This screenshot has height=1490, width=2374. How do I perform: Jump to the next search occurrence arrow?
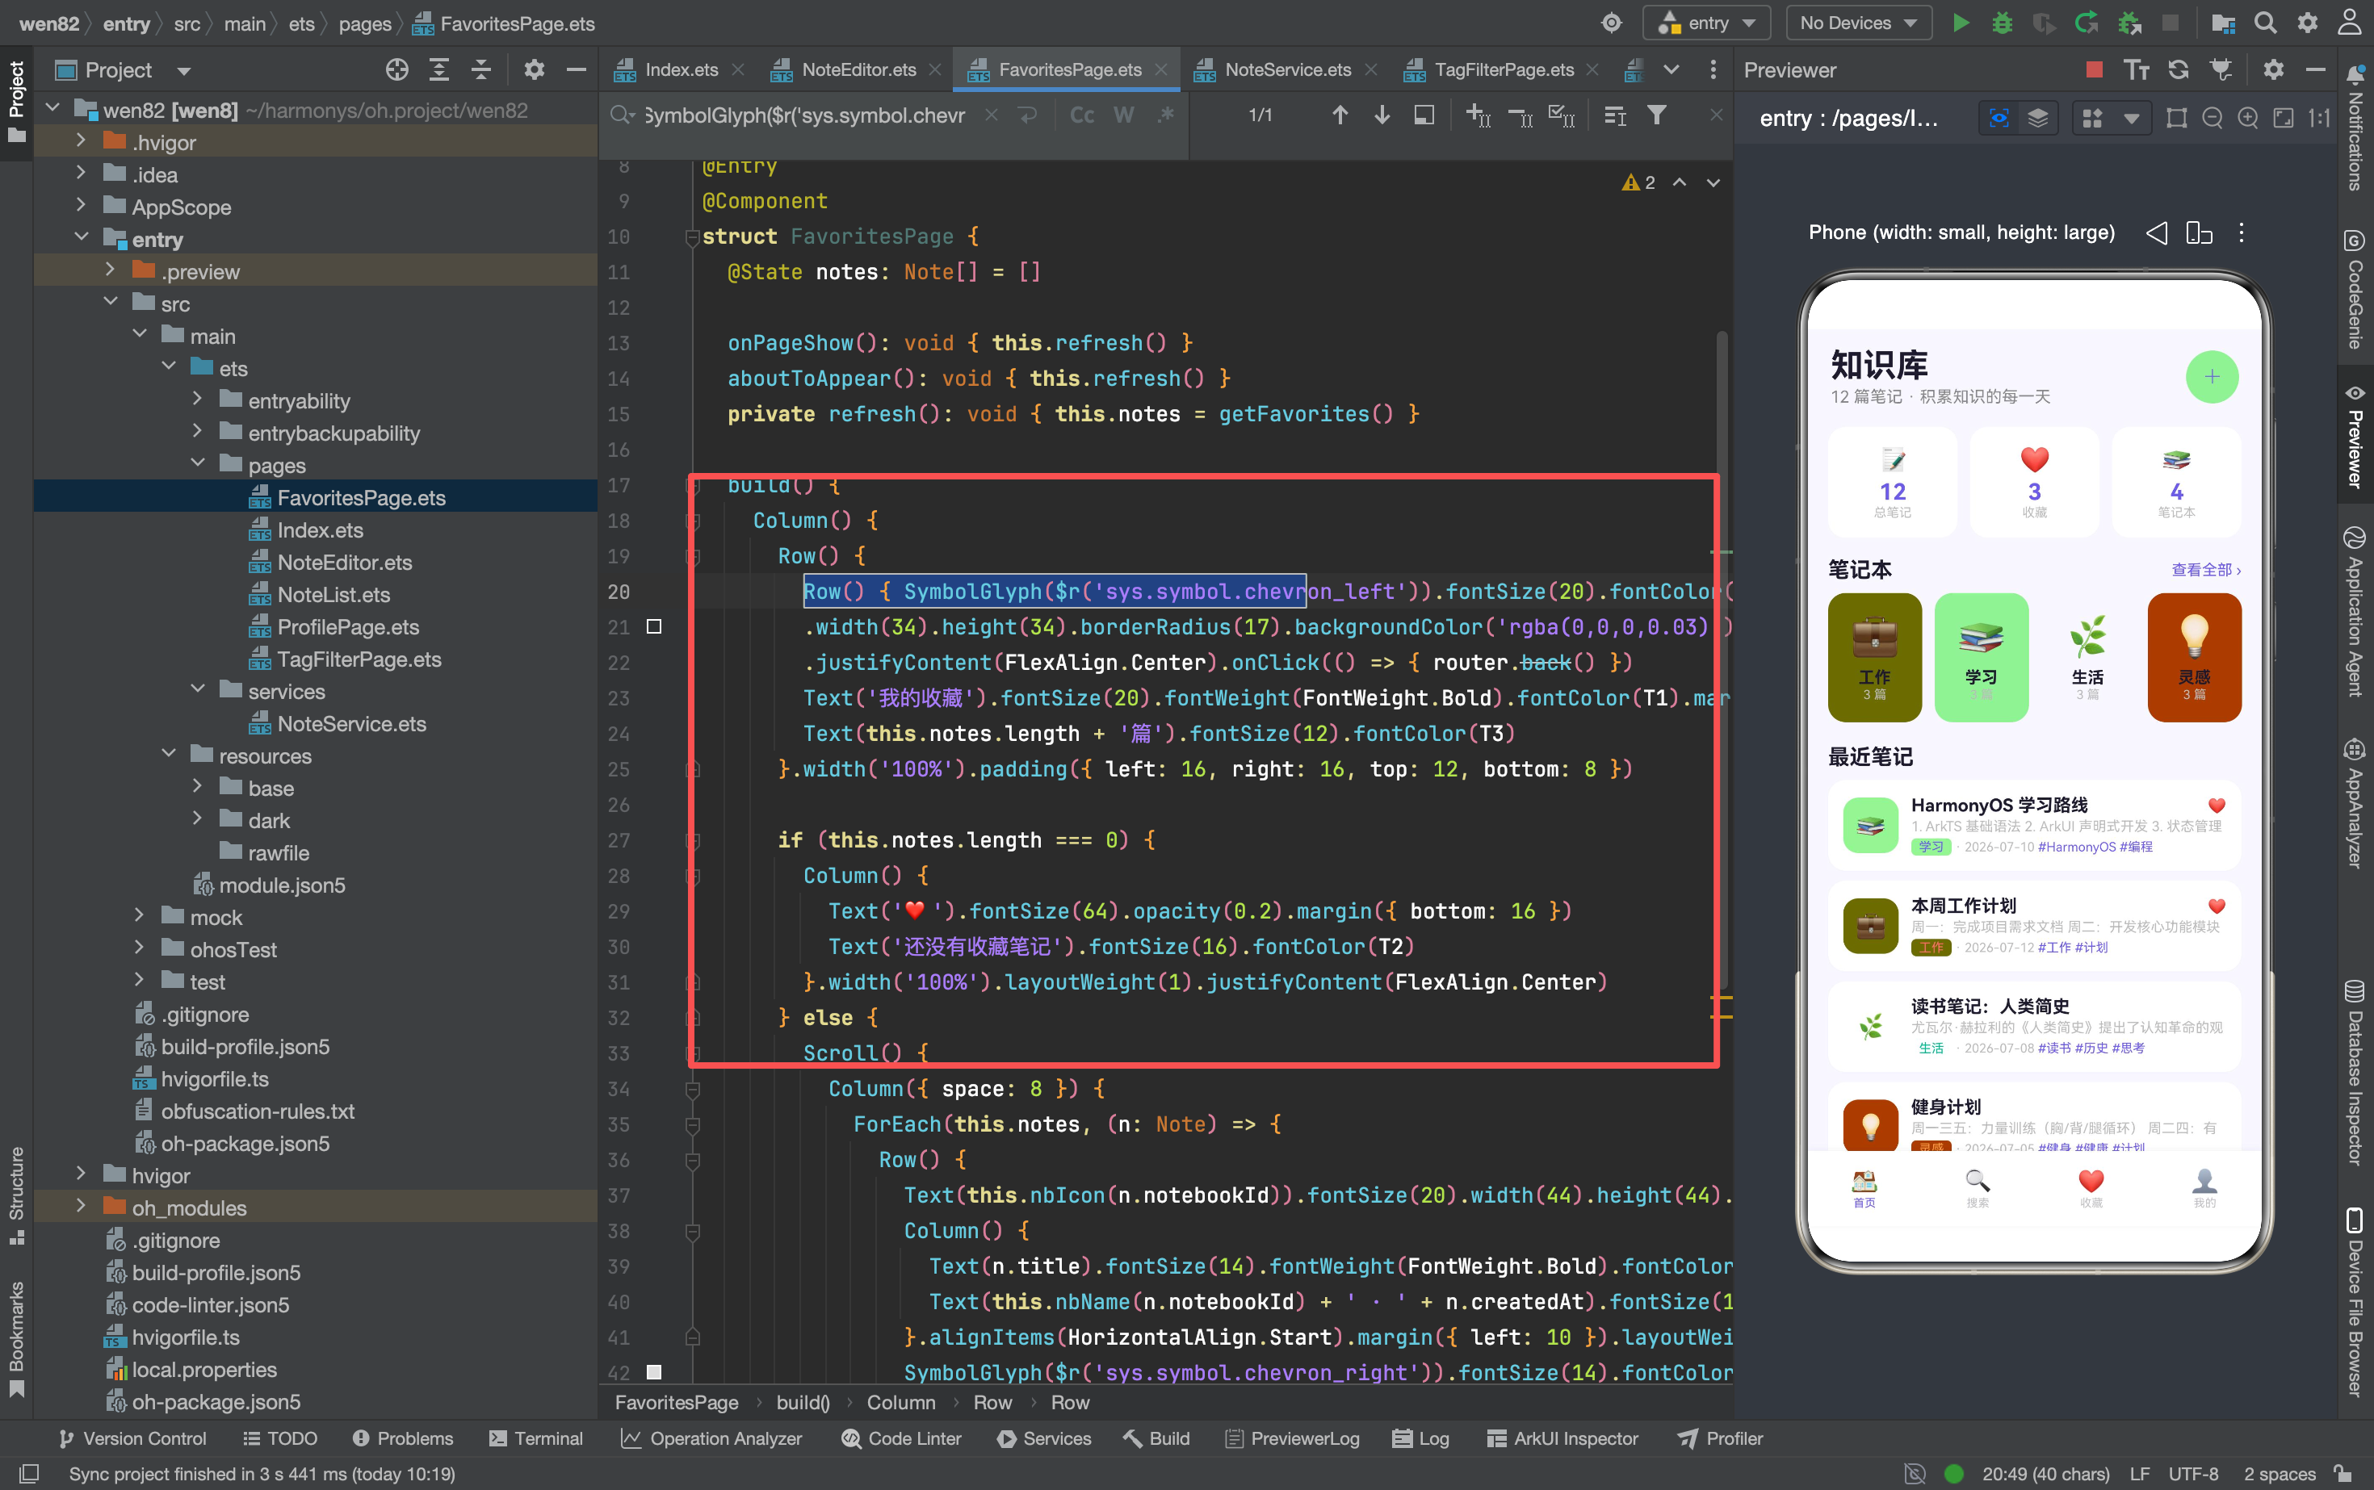pos(1382,115)
